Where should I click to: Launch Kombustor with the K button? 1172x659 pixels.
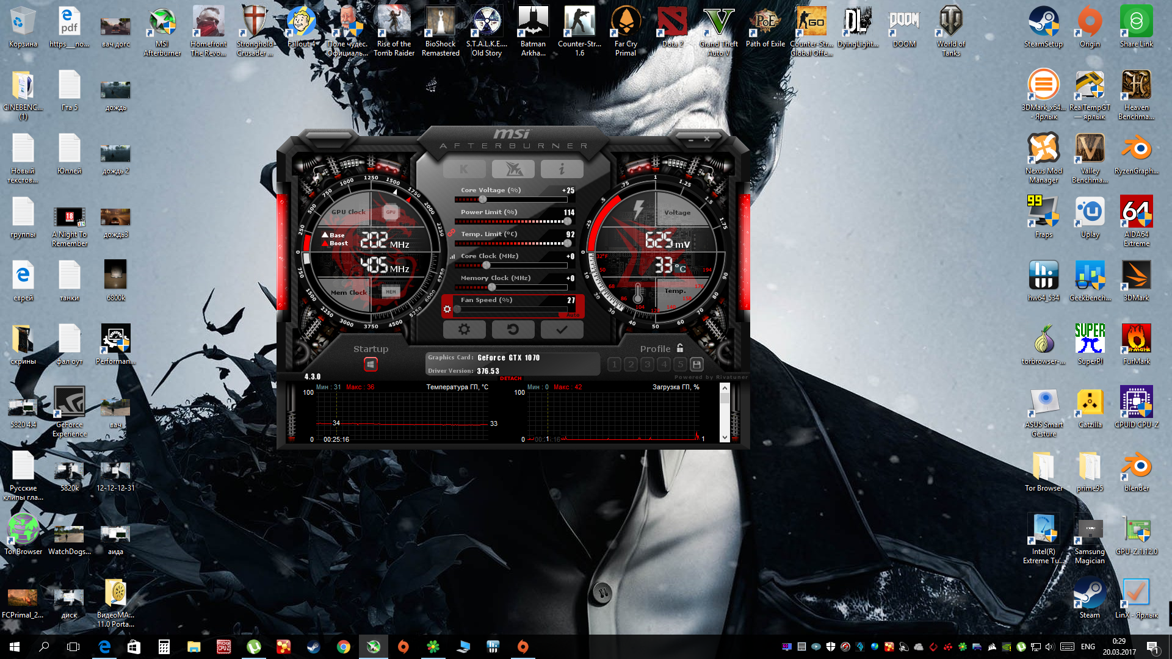point(464,169)
